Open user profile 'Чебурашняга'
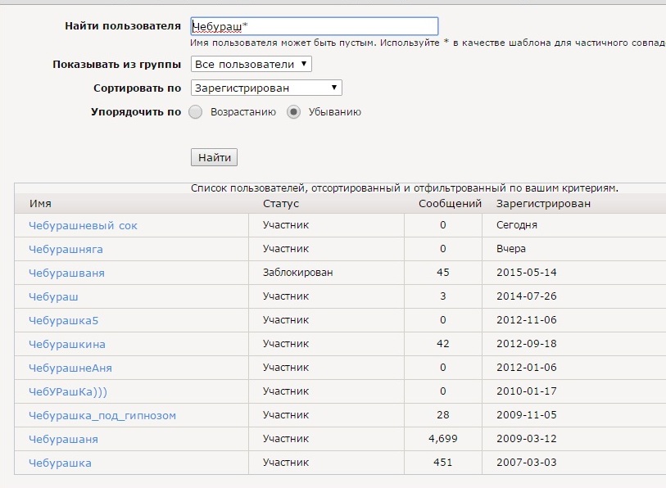This screenshot has width=666, height=488. coord(66,249)
